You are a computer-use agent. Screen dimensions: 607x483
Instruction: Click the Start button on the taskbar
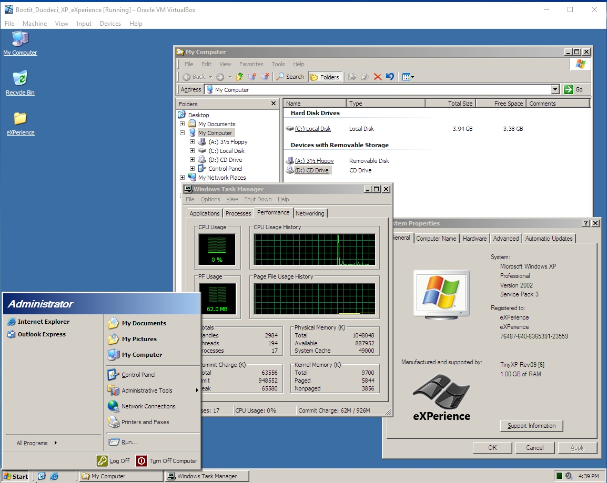(x=16, y=476)
